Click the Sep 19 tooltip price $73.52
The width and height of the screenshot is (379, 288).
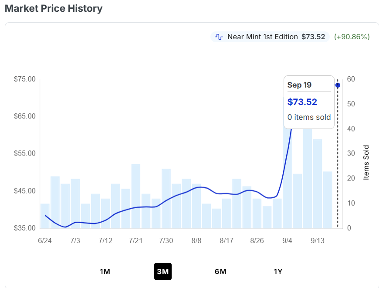coord(302,102)
